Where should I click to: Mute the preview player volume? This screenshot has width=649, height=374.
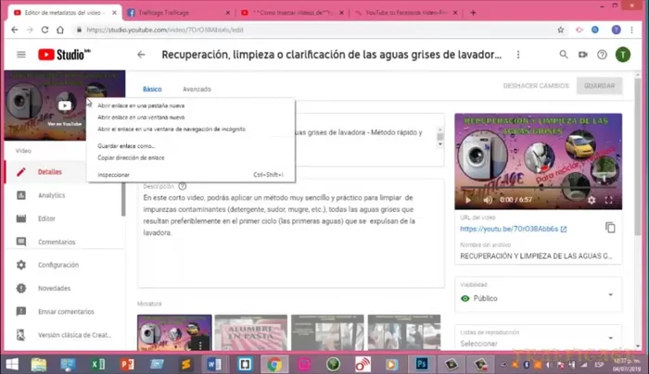click(488, 200)
